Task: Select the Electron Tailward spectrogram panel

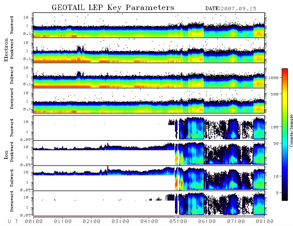Action: [149, 76]
